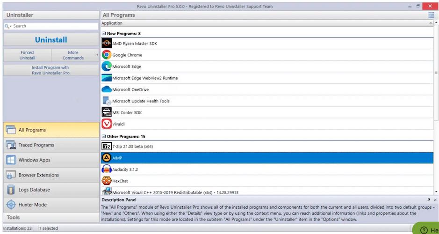
Task: Click the Uninstaller section header
Action: [x=51, y=15]
